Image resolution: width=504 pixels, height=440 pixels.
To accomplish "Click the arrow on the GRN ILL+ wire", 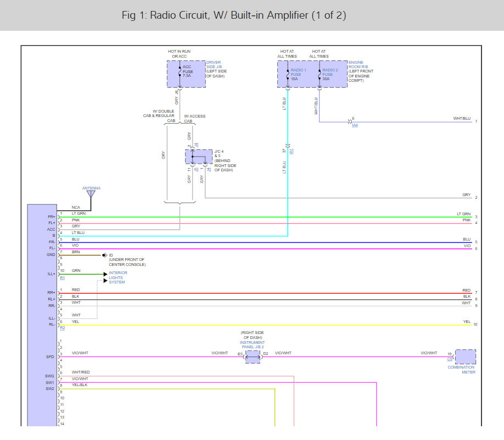I will click(105, 274).
